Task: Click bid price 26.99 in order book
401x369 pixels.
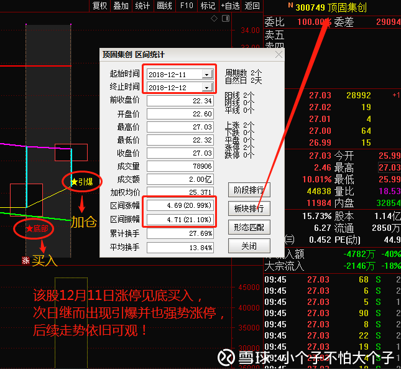Action: (320, 142)
